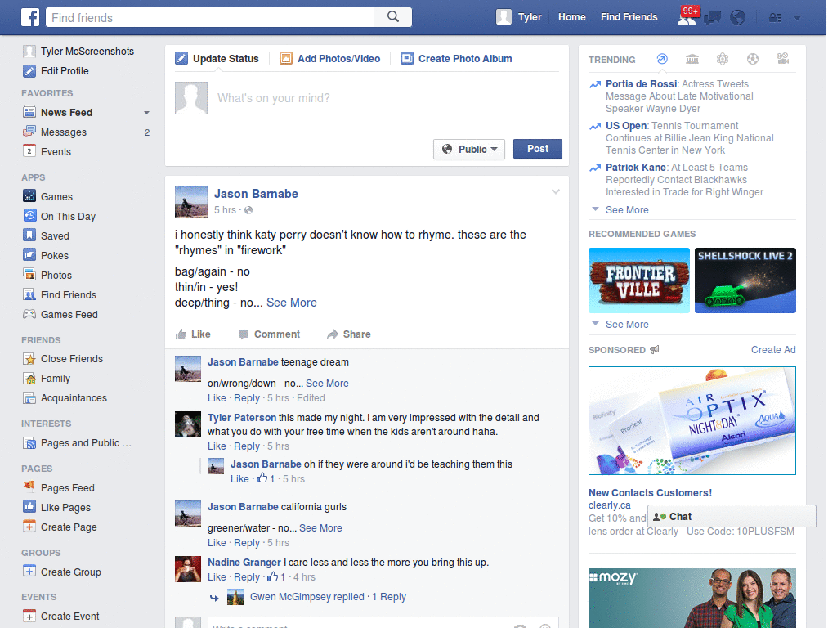The height and width of the screenshot is (628, 837).
Task: Expand See More under Trending
Action: (x=627, y=210)
